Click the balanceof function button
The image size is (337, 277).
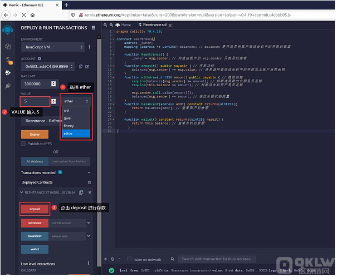(35, 236)
